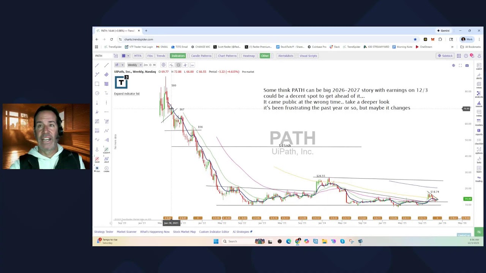Open the reports panel icon
The image size is (486, 273).
point(479,132)
